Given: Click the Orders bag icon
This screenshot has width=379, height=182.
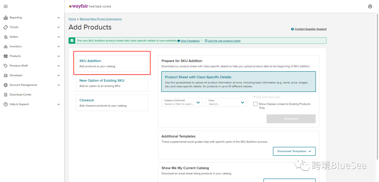Looking at the screenshot, I should tap(6, 37).
